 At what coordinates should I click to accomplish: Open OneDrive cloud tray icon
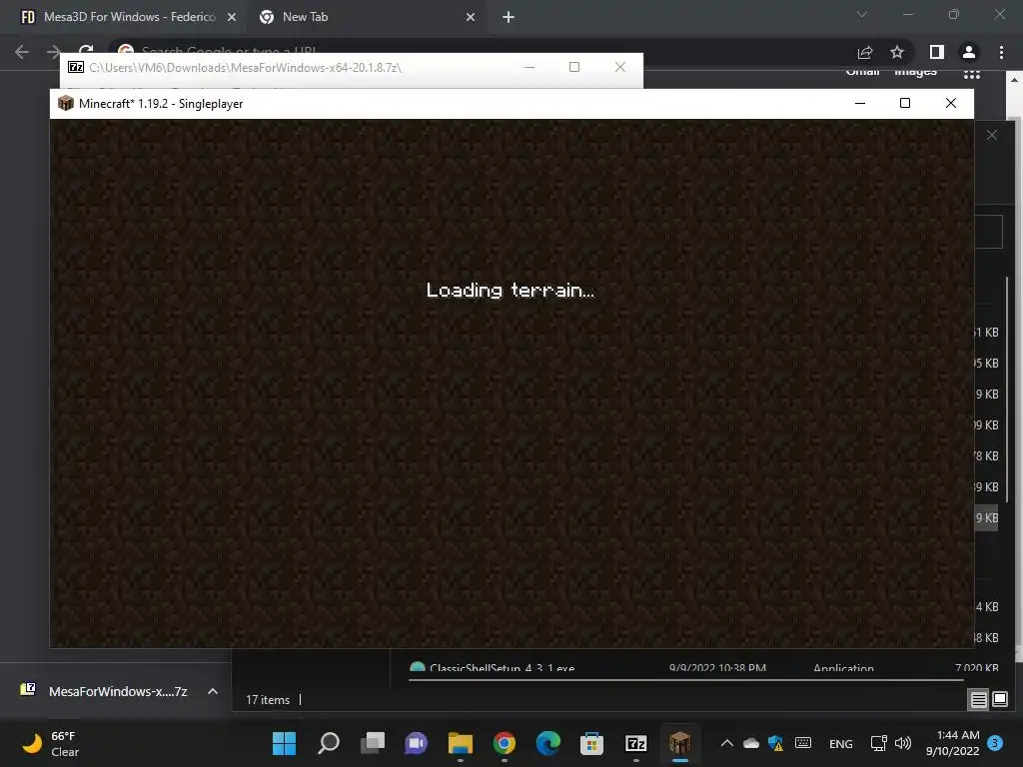click(x=751, y=743)
